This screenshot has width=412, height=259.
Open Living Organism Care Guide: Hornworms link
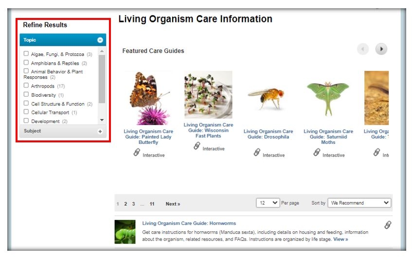click(189, 224)
